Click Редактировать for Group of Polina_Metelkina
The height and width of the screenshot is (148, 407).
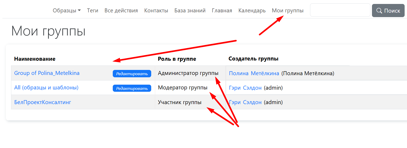click(x=132, y=74)
